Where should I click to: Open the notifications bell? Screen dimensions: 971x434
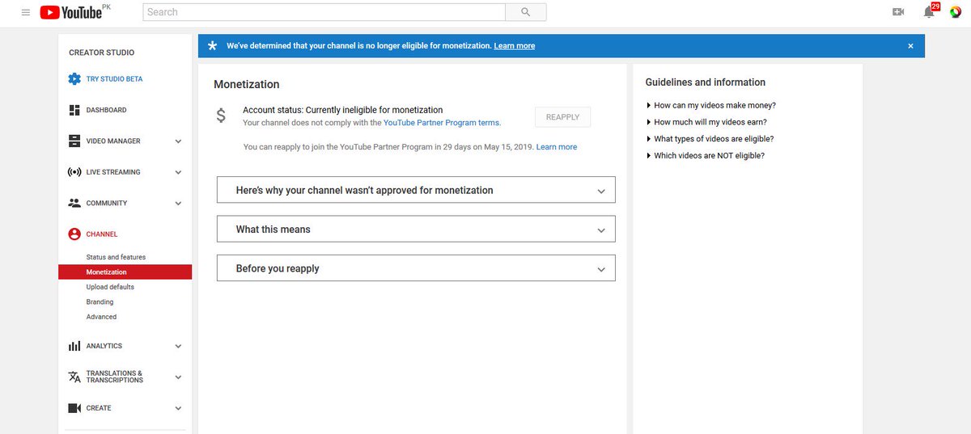pos(929,12)
